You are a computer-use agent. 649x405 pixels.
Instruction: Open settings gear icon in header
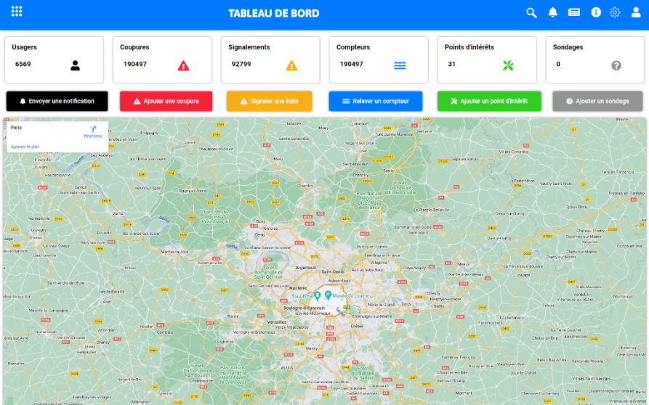click(615, 12)
